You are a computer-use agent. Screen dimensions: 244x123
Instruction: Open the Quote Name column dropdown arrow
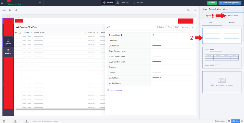coord(86,33)
